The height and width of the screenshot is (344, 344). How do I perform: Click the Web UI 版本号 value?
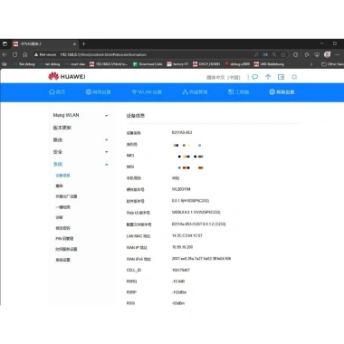coord(196,212)
